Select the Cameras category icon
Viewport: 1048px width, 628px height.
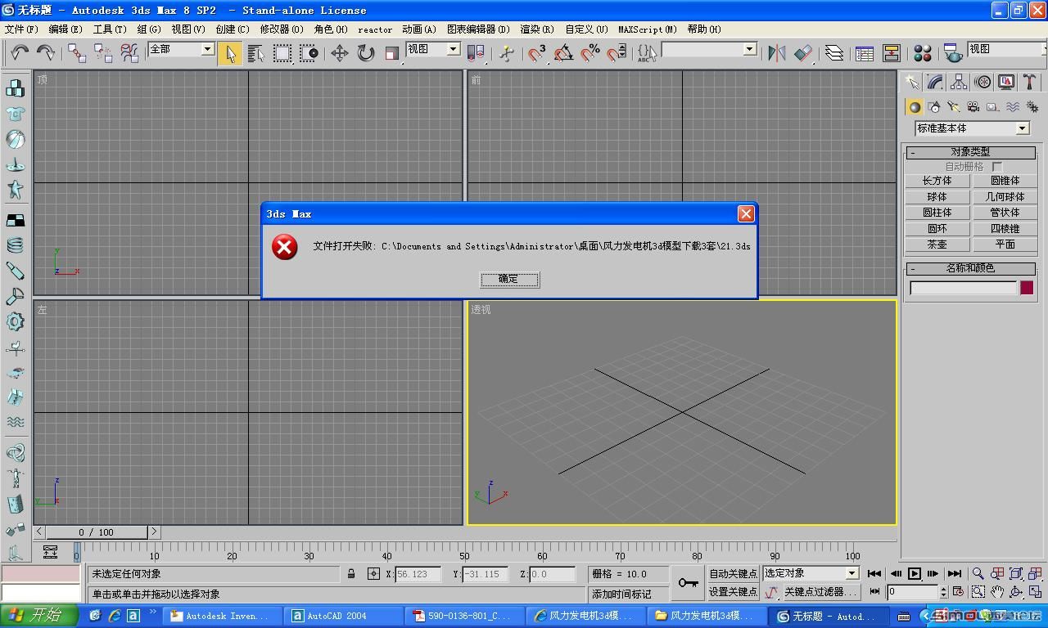pos(973,107)
